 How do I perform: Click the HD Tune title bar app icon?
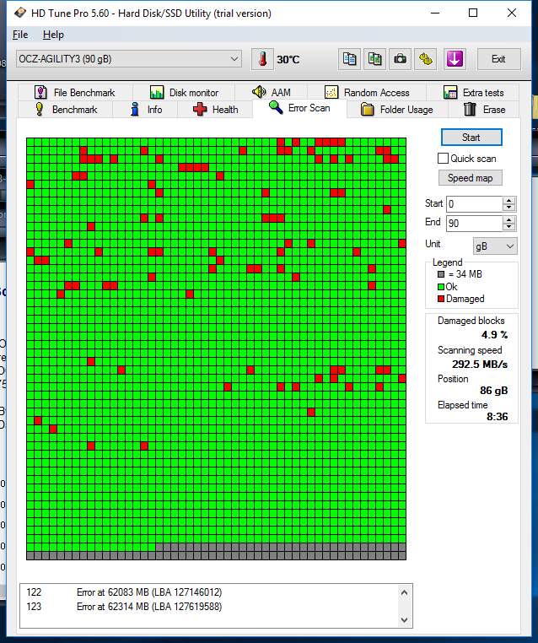coord(19,14)
